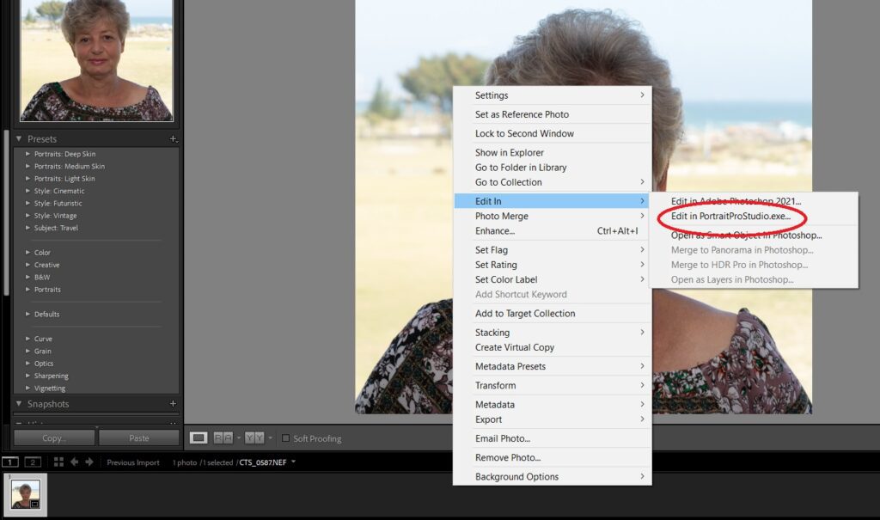This screenshot has width=880, height=520.
Task: Open the CTS_0587.NEF filename dropdown
Action: [293, 462]
